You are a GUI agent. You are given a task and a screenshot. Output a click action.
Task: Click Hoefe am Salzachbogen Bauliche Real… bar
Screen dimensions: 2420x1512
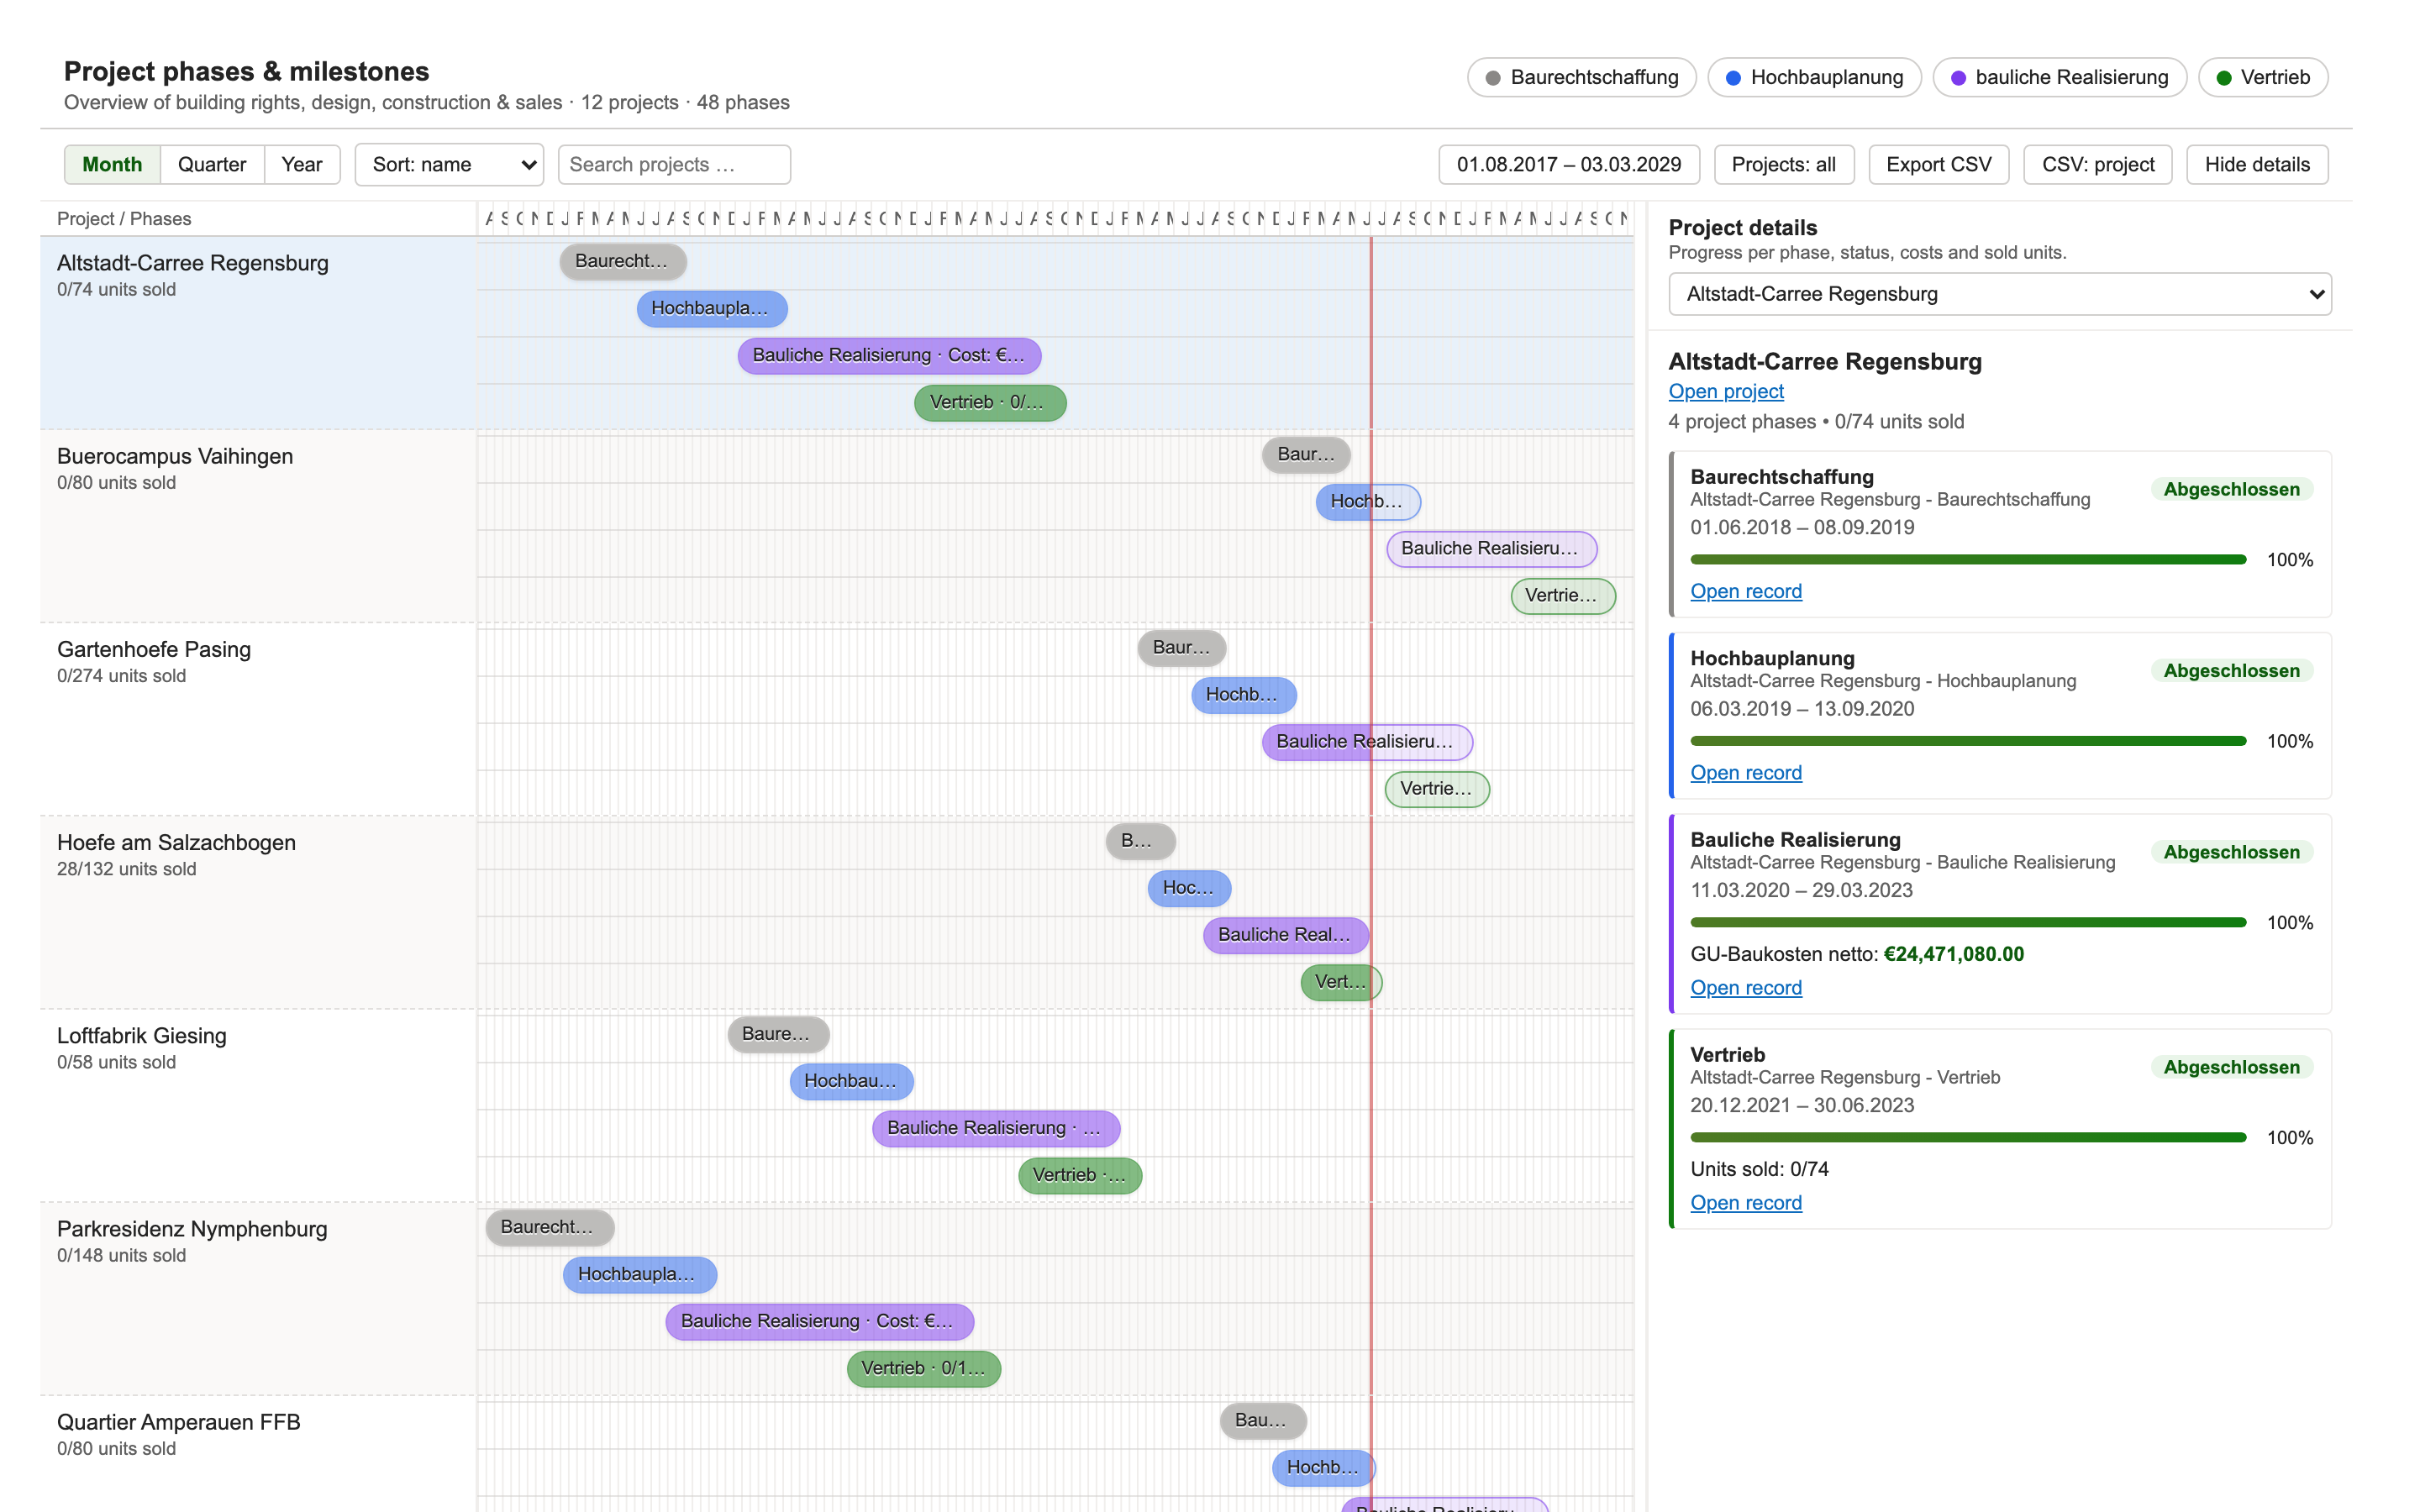pyautogui.click(x=1286, y=934)
